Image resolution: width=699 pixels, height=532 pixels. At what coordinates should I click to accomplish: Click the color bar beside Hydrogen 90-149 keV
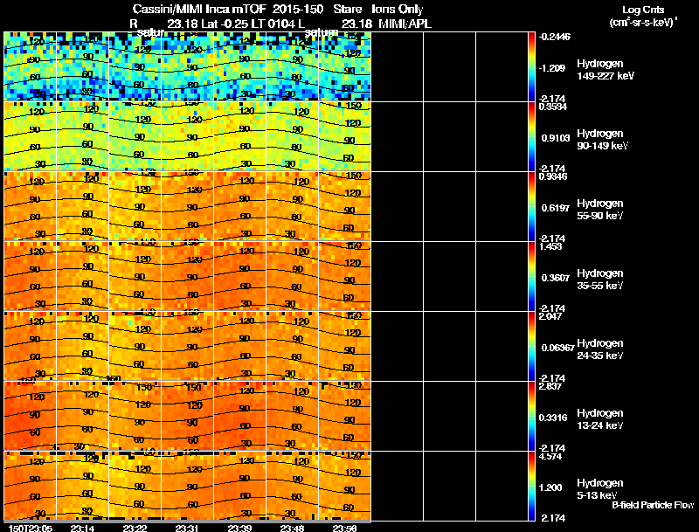click(531, 137)
